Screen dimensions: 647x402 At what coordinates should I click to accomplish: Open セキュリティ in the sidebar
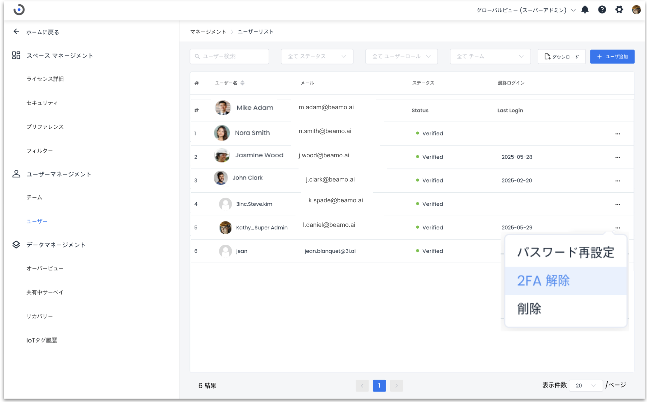click(x=42, y=103)
